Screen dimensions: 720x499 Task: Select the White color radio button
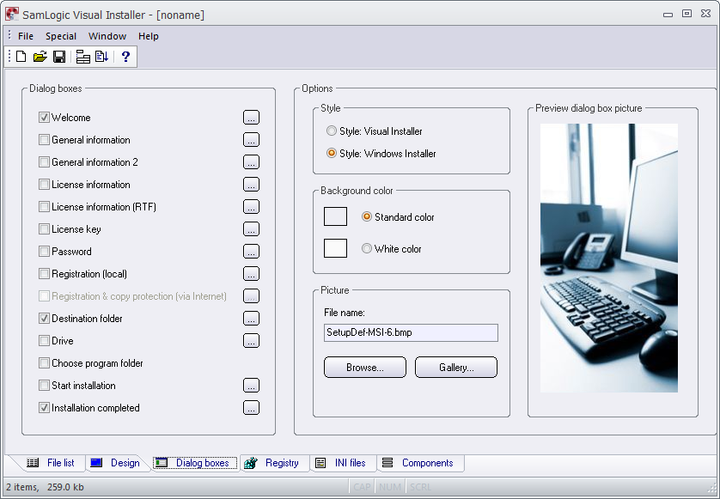click(x=366, y=248)
